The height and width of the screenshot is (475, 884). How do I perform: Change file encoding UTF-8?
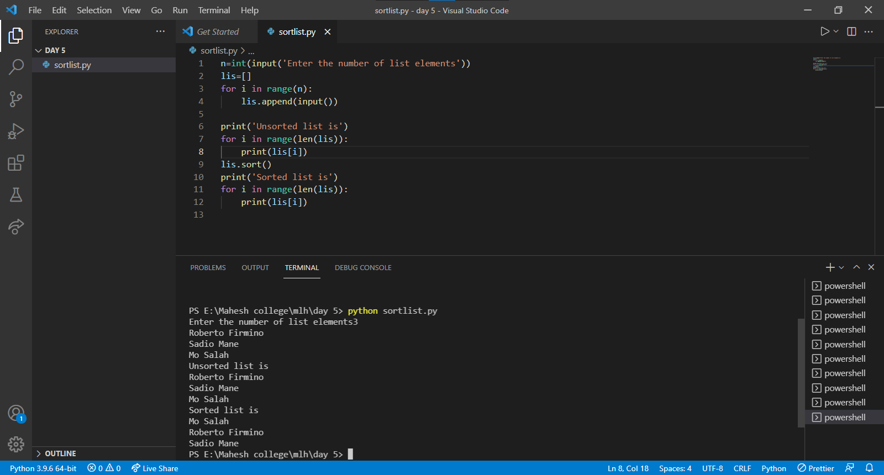[712, 468]
